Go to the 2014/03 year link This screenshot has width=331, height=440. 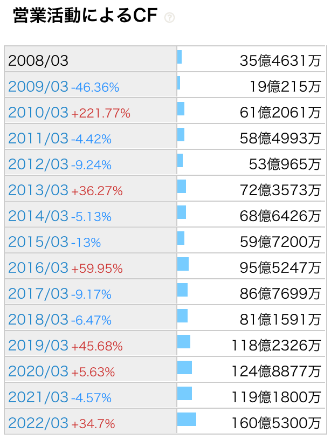pos(38,216)
